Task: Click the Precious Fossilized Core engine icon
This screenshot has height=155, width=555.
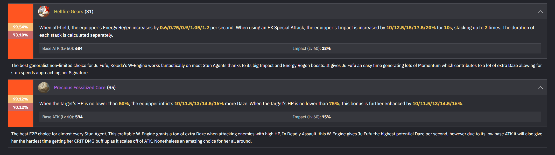Action: tap(44, 88)
